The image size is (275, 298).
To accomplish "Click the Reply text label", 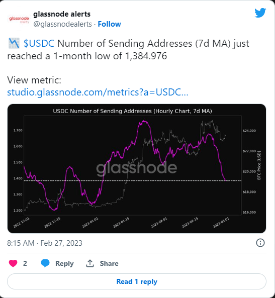I will point(64,264).
